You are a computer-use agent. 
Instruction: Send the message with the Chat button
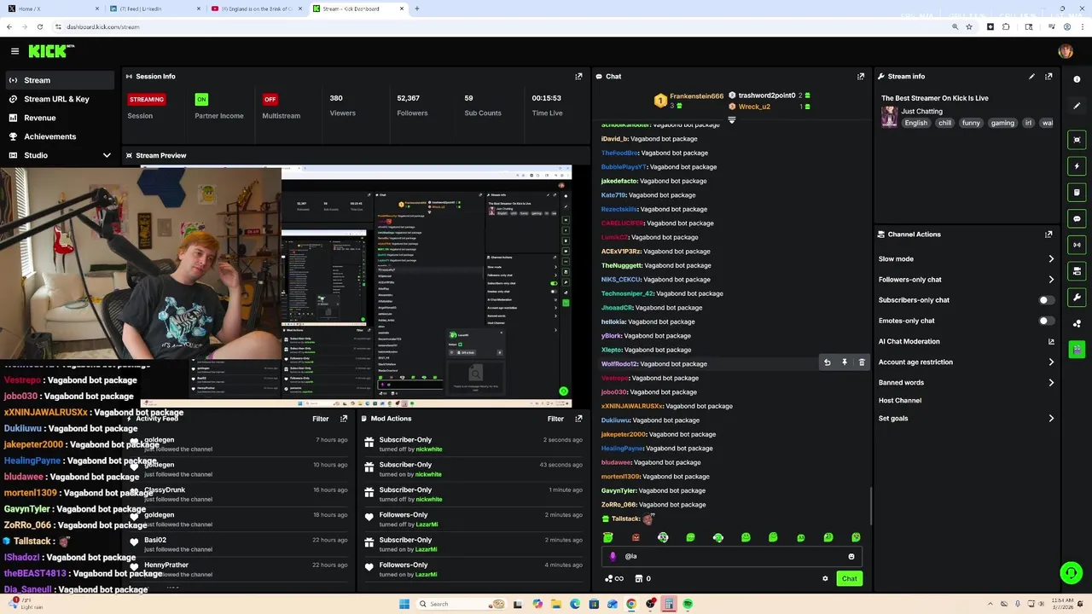pyautogui.click(x=849, y=578)
